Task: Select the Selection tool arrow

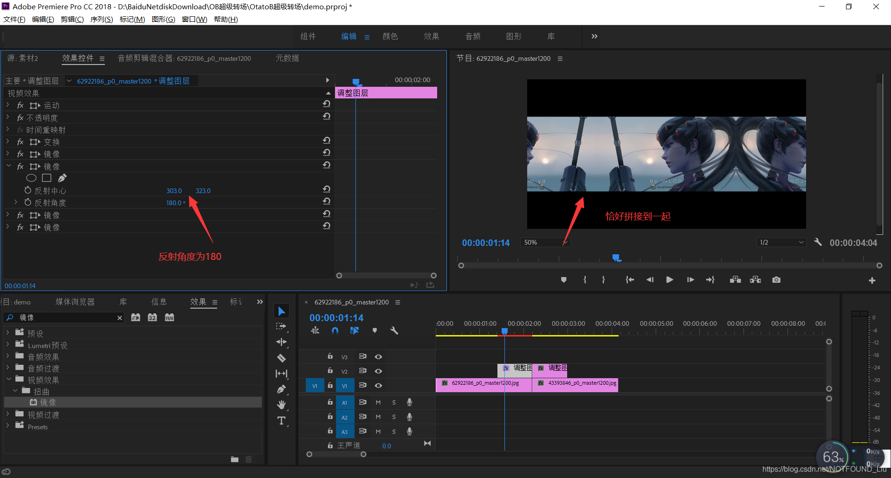Action: [282, 311]
